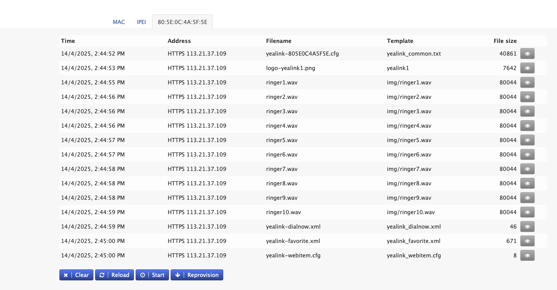
Task: Open the eye icon for yealink-favorite.xml
Action: pyautogui.click(x=527, y=241)
